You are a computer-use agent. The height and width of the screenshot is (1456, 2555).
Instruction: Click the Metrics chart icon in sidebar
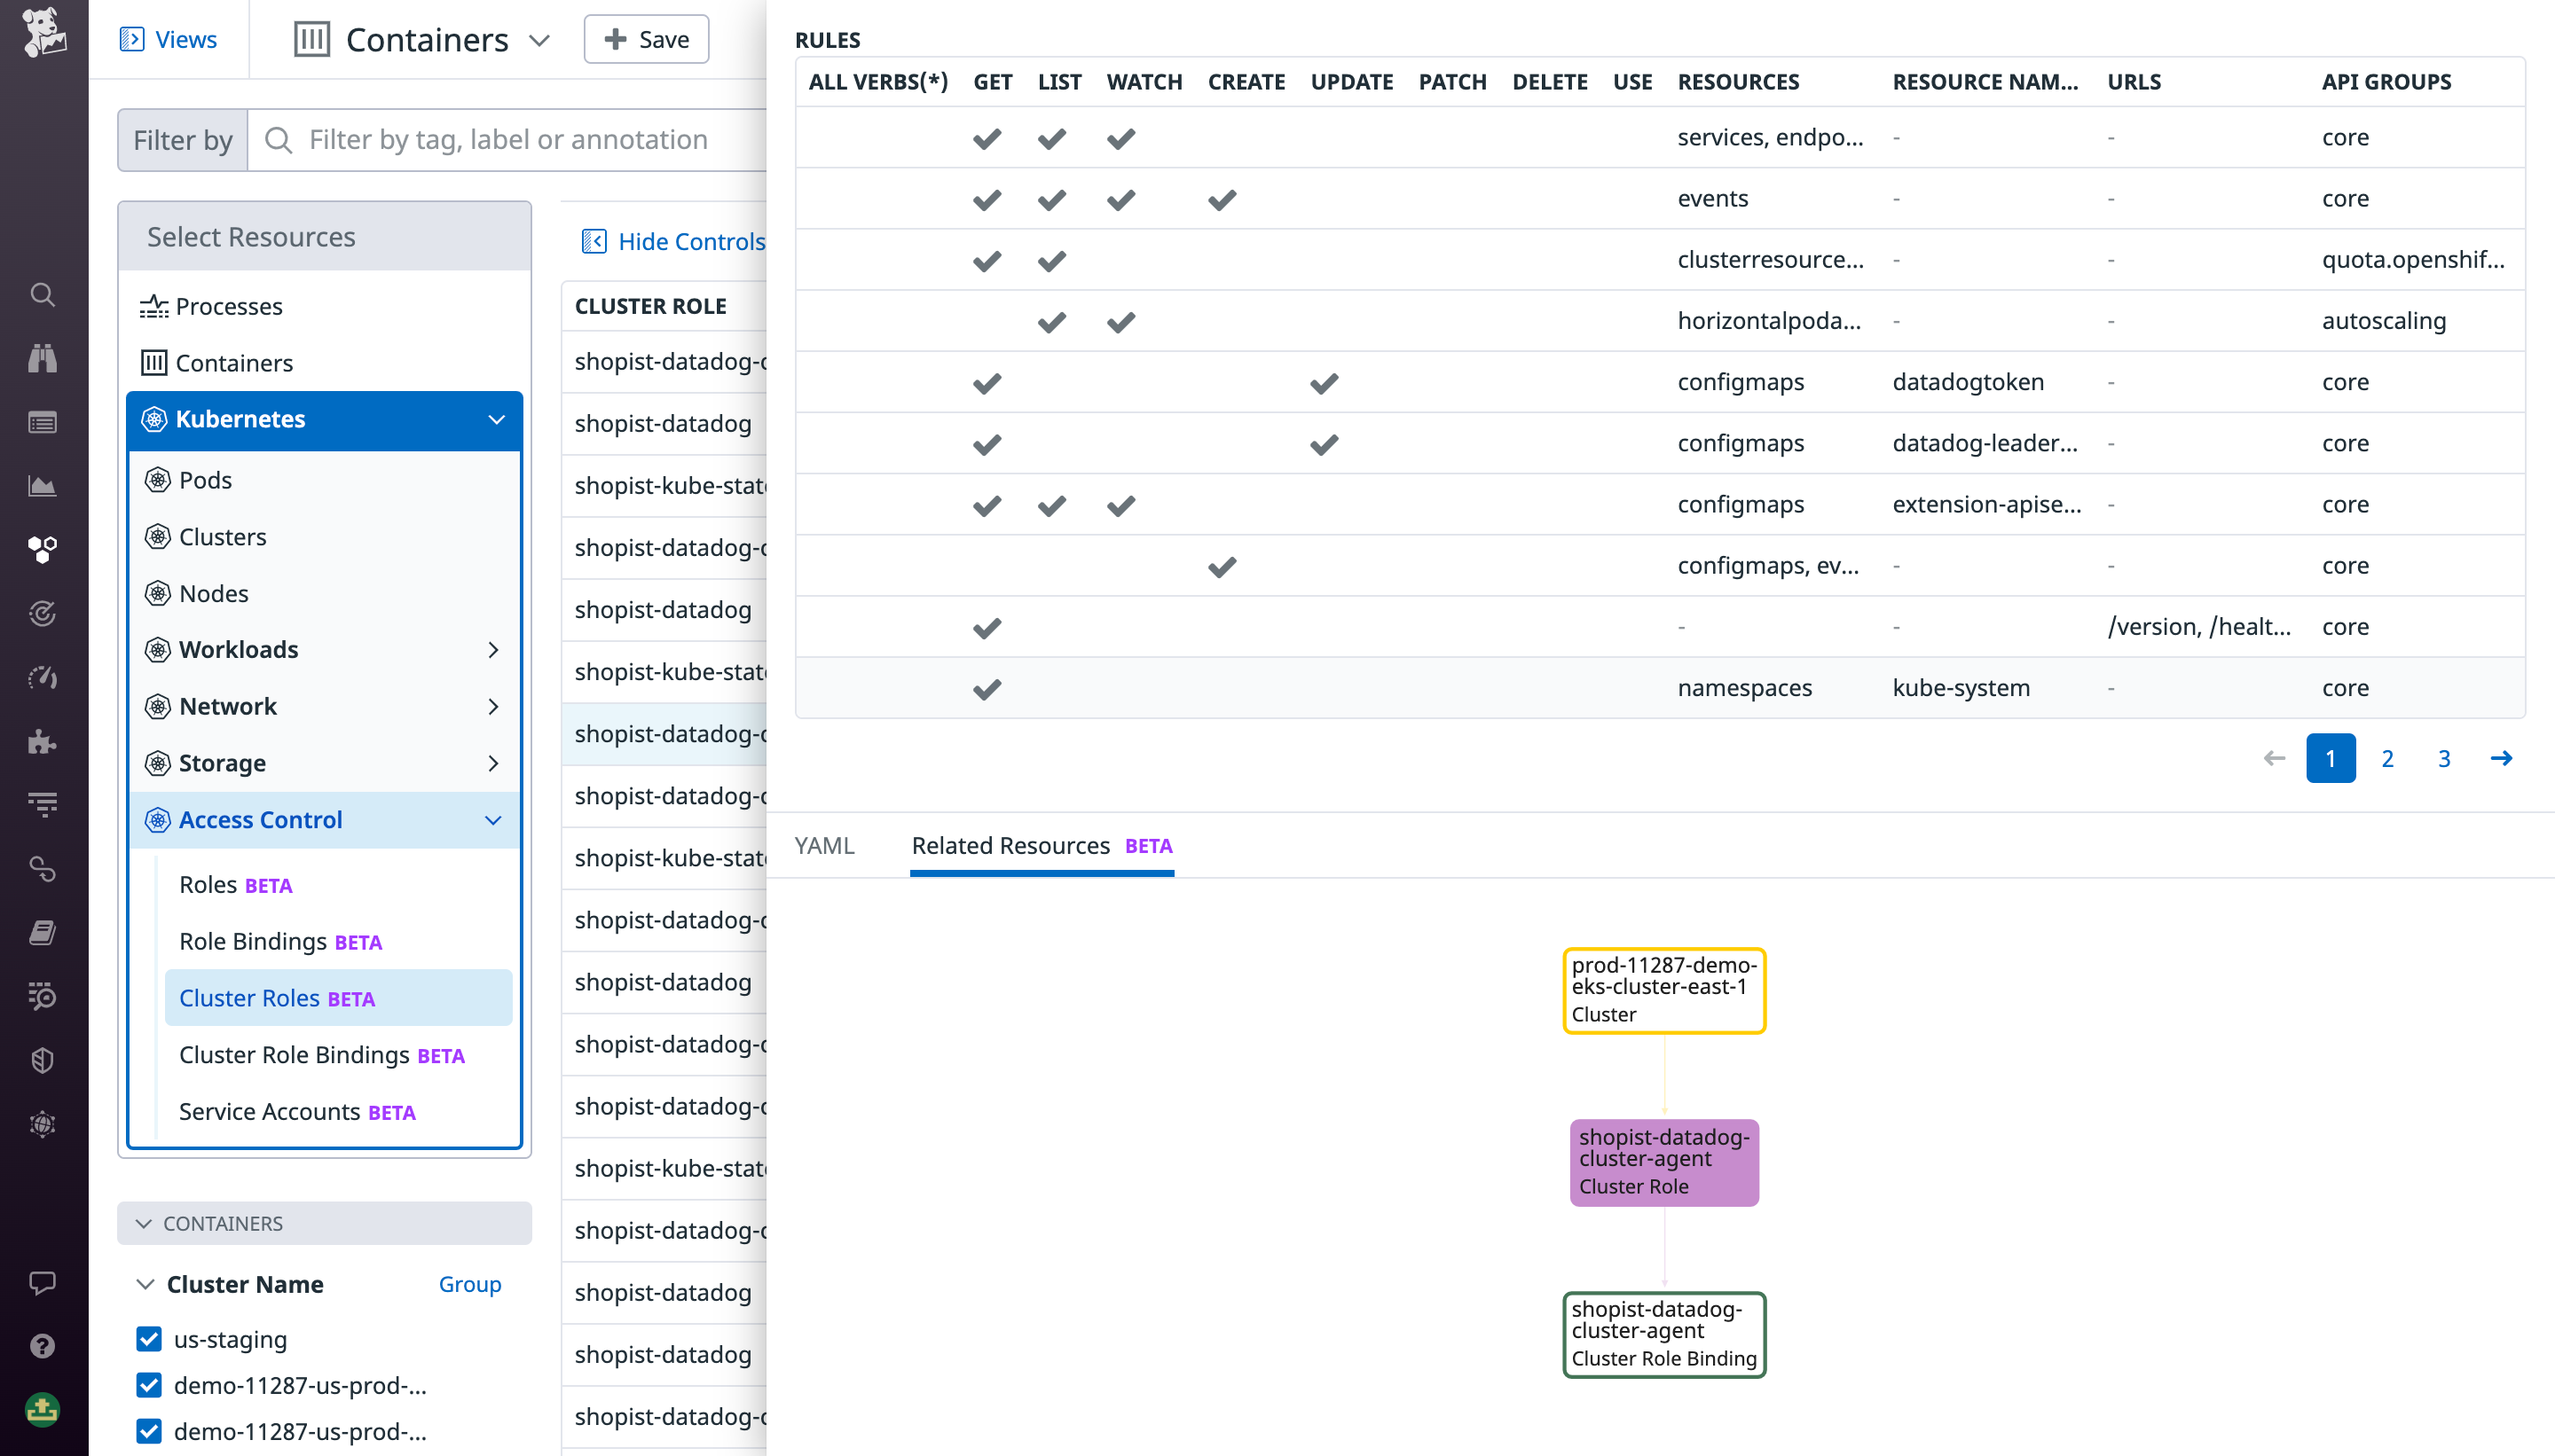pos(42,485)
